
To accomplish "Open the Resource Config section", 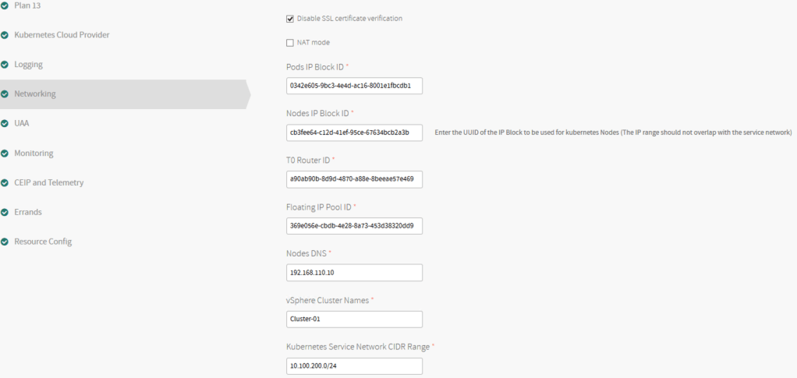I will click(43, 242).
